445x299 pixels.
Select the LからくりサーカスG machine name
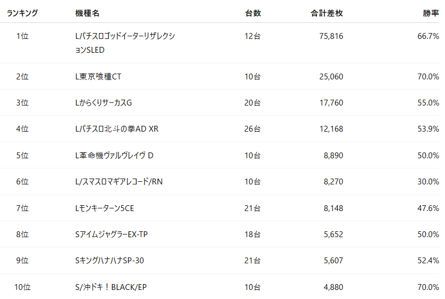coord(104,102)
